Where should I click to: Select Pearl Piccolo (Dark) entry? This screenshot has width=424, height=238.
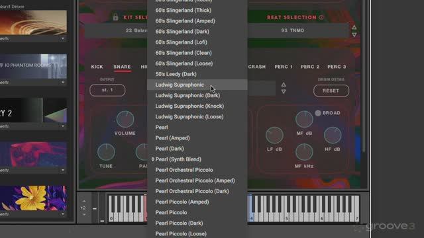[x=197, y=223]
